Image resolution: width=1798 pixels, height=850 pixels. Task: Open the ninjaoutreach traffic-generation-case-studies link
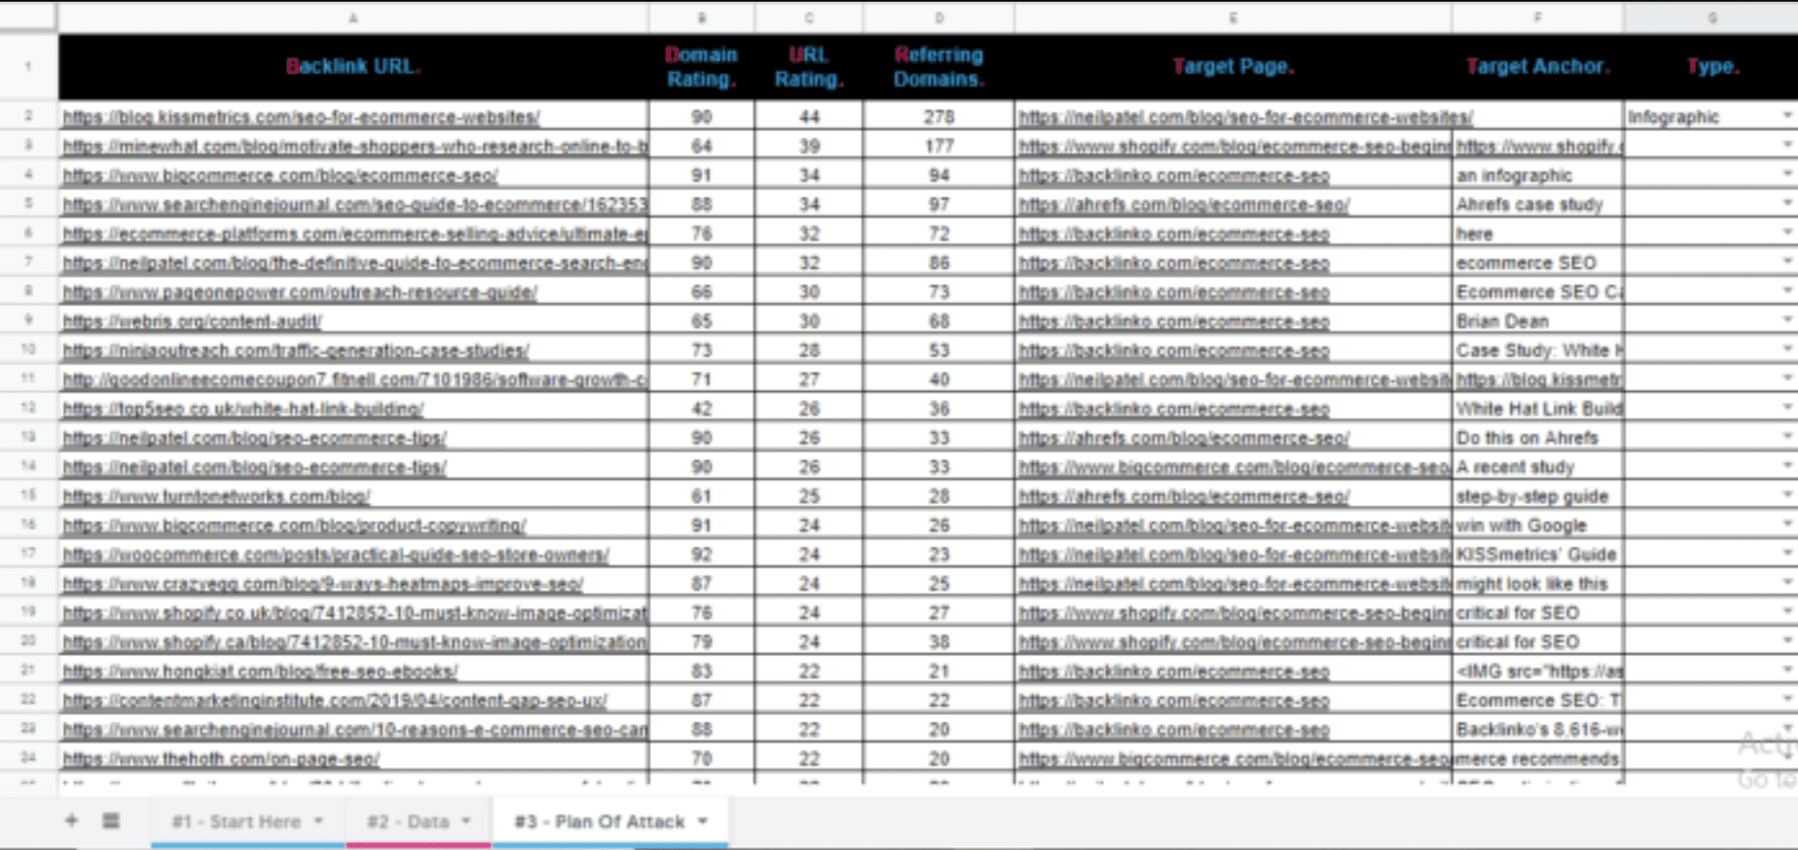pyautogui.click(x=296, y=350)
